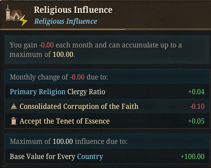This screenshot has height=168, width=211.
Task: Click the gold divider progress bar under title
Action: pos(62,29)
